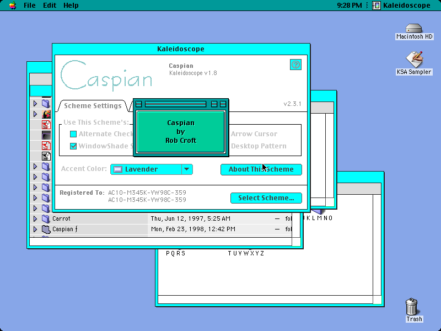Click the striped title bar of Caspian popup
Screen dimensions: 441x331
pyautogui.click(x=175, y=104)
